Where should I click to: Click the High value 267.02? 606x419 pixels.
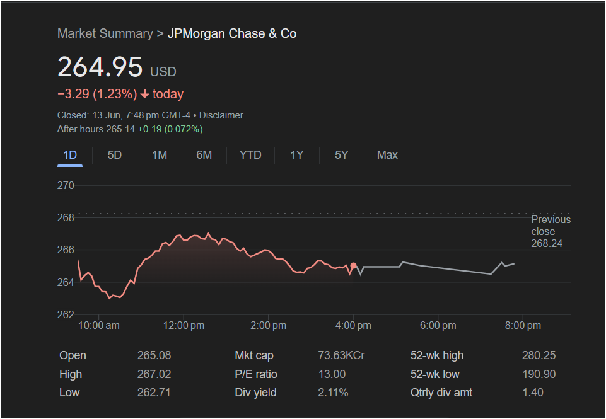point(154,374)
